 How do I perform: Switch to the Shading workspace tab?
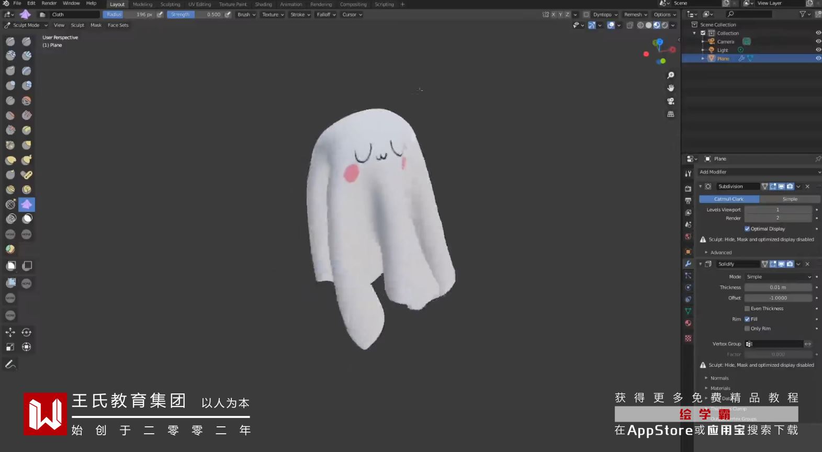point(263,4)
